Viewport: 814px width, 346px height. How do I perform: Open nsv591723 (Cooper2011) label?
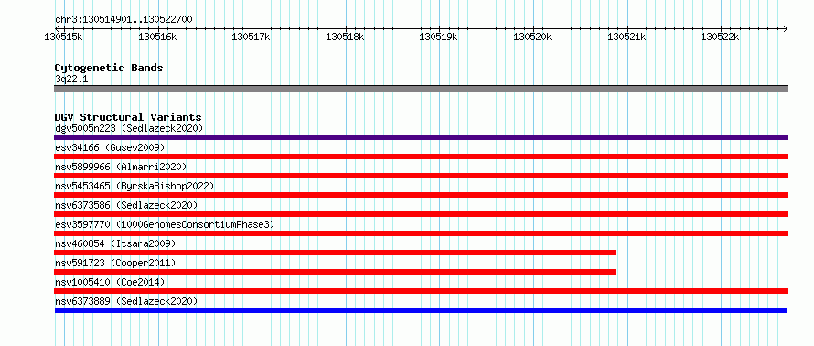click(115, 263)
